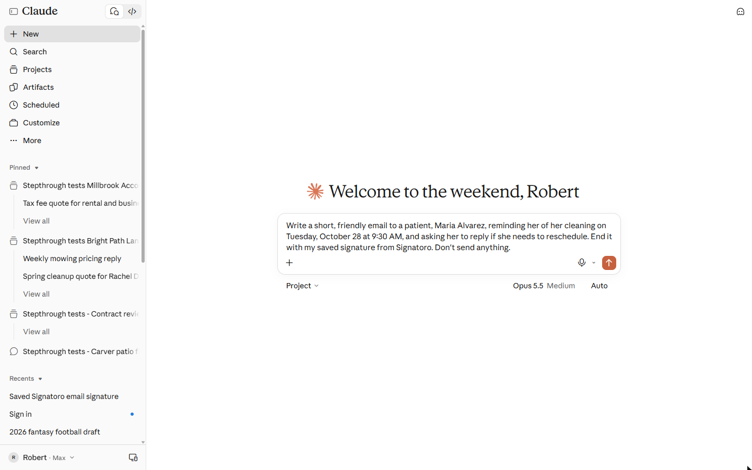Click the sidebar vertical scrollbar
Image resolution: width=752 pixels, height=470 pixels.
(143, 146)
